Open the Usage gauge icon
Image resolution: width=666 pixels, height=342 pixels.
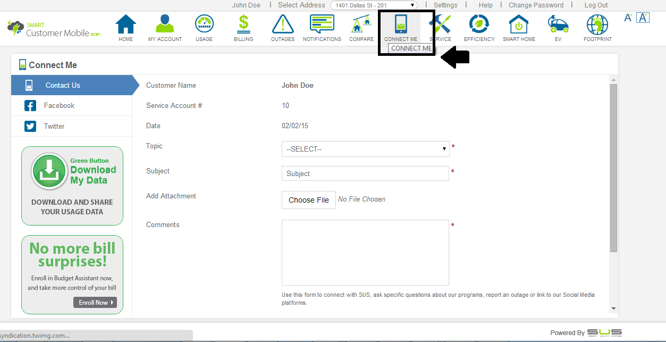click(x=204, y=26)
